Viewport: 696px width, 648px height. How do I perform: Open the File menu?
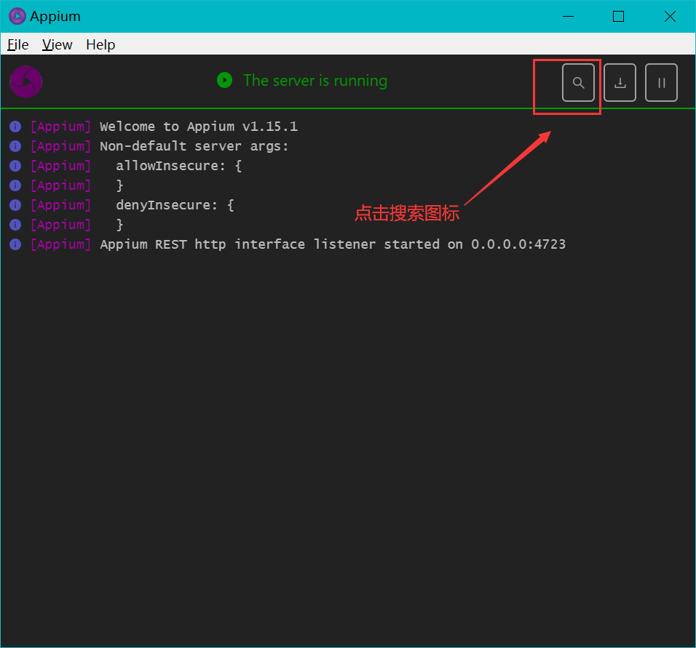[x=18, y=44]
